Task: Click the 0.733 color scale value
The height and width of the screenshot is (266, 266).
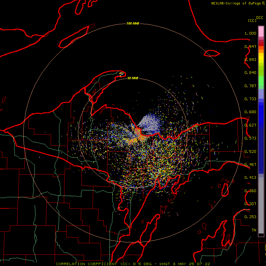Action: point(250,99)
